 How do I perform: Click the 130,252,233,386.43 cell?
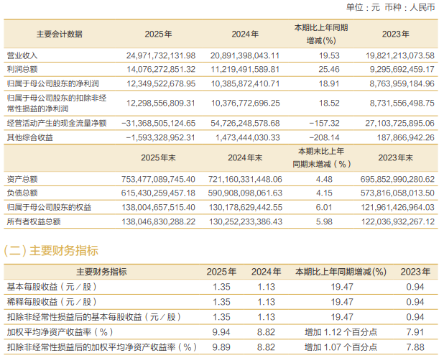pos(246,221)
